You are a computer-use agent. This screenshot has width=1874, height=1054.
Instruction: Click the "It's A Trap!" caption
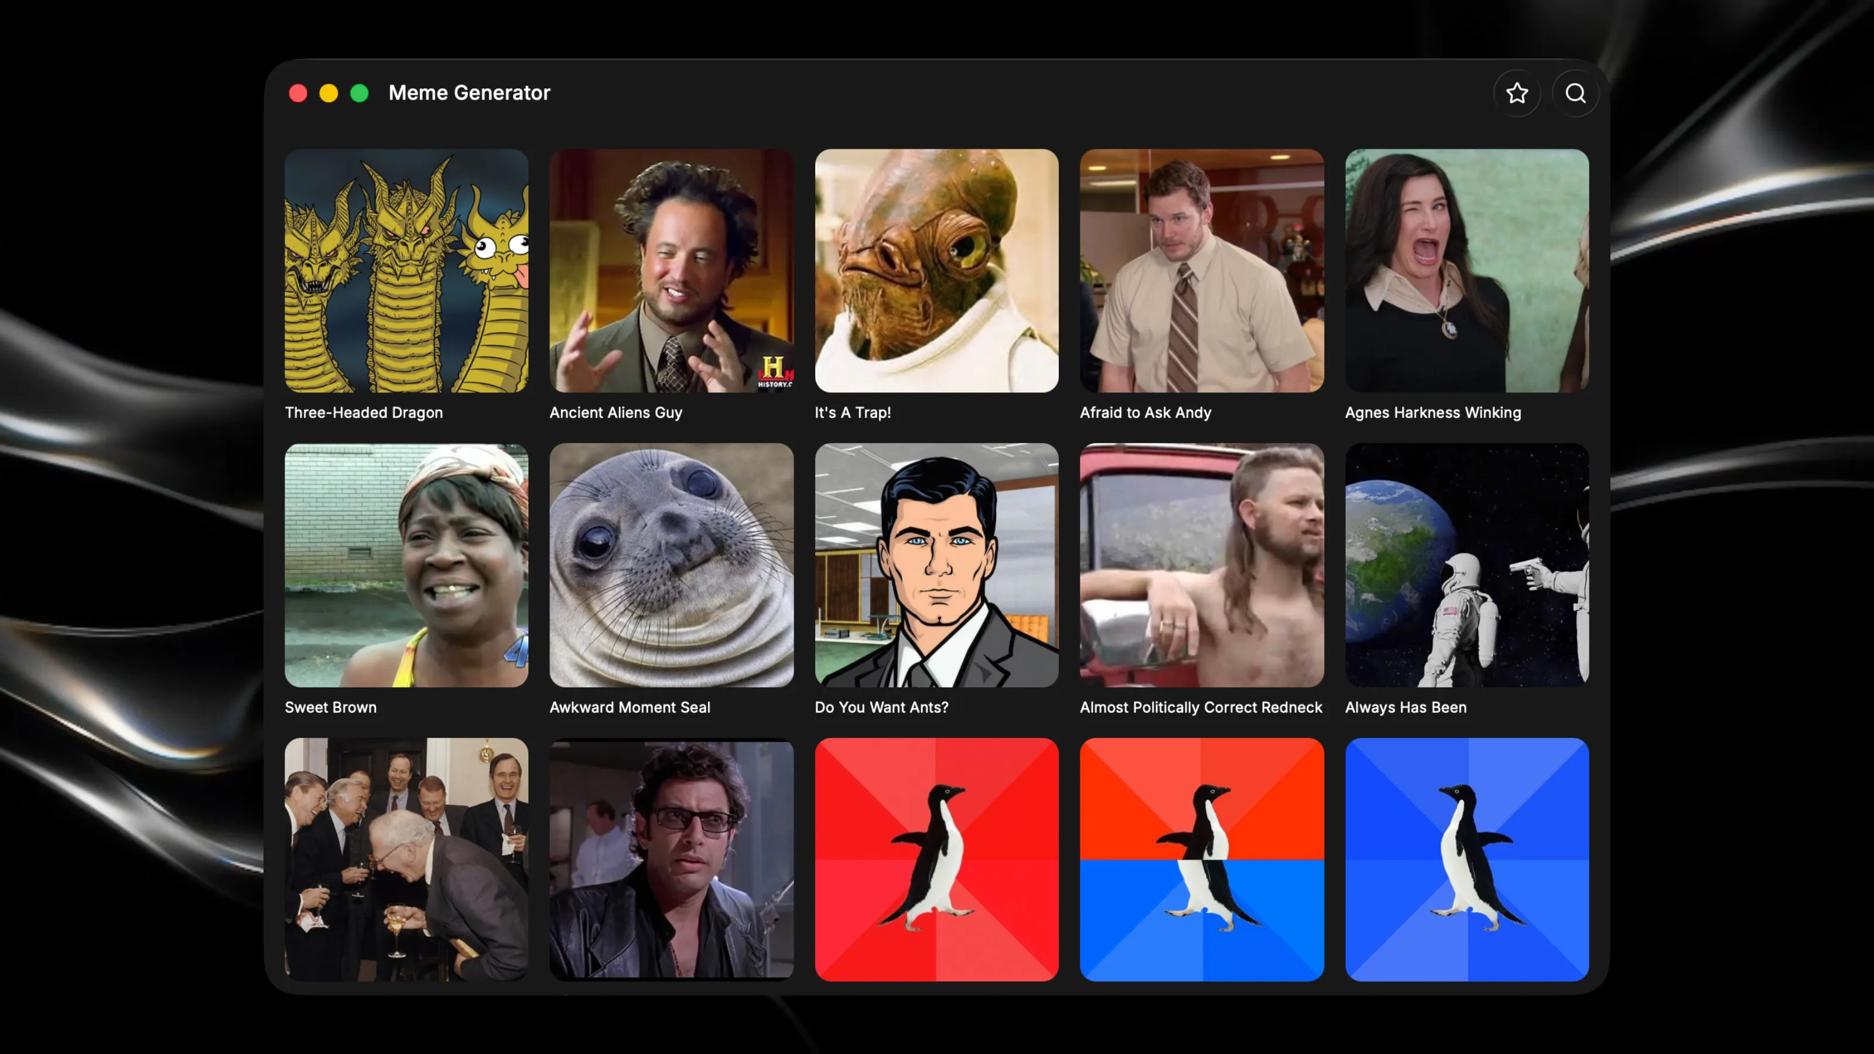[x=853, y=412]
